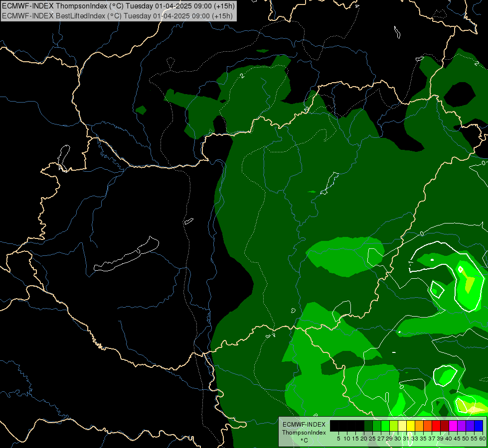The height and width of the screenshot is (448, 488).
Task: Click legend tick value '45'
Action: click(x=457, y=439)
